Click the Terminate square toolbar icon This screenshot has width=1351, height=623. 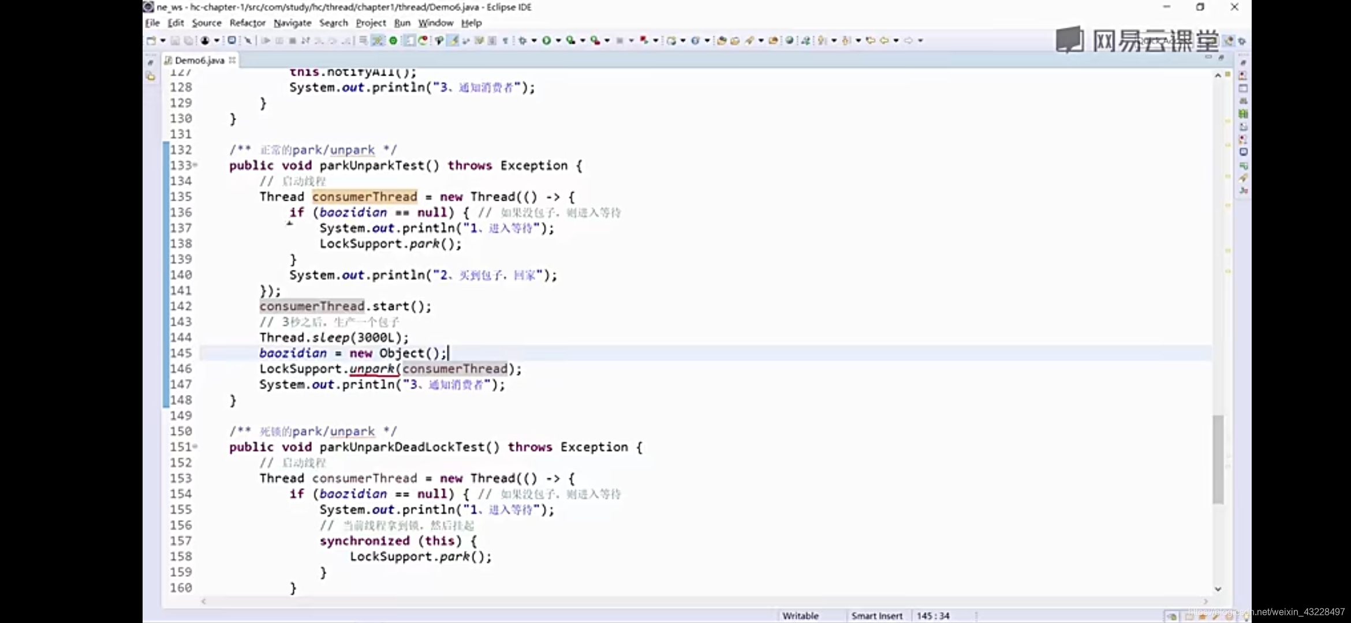[x=292, y=40]
